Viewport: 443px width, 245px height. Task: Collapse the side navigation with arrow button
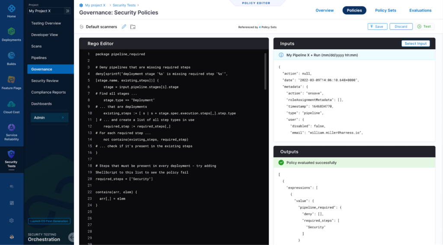coord(71,237)
